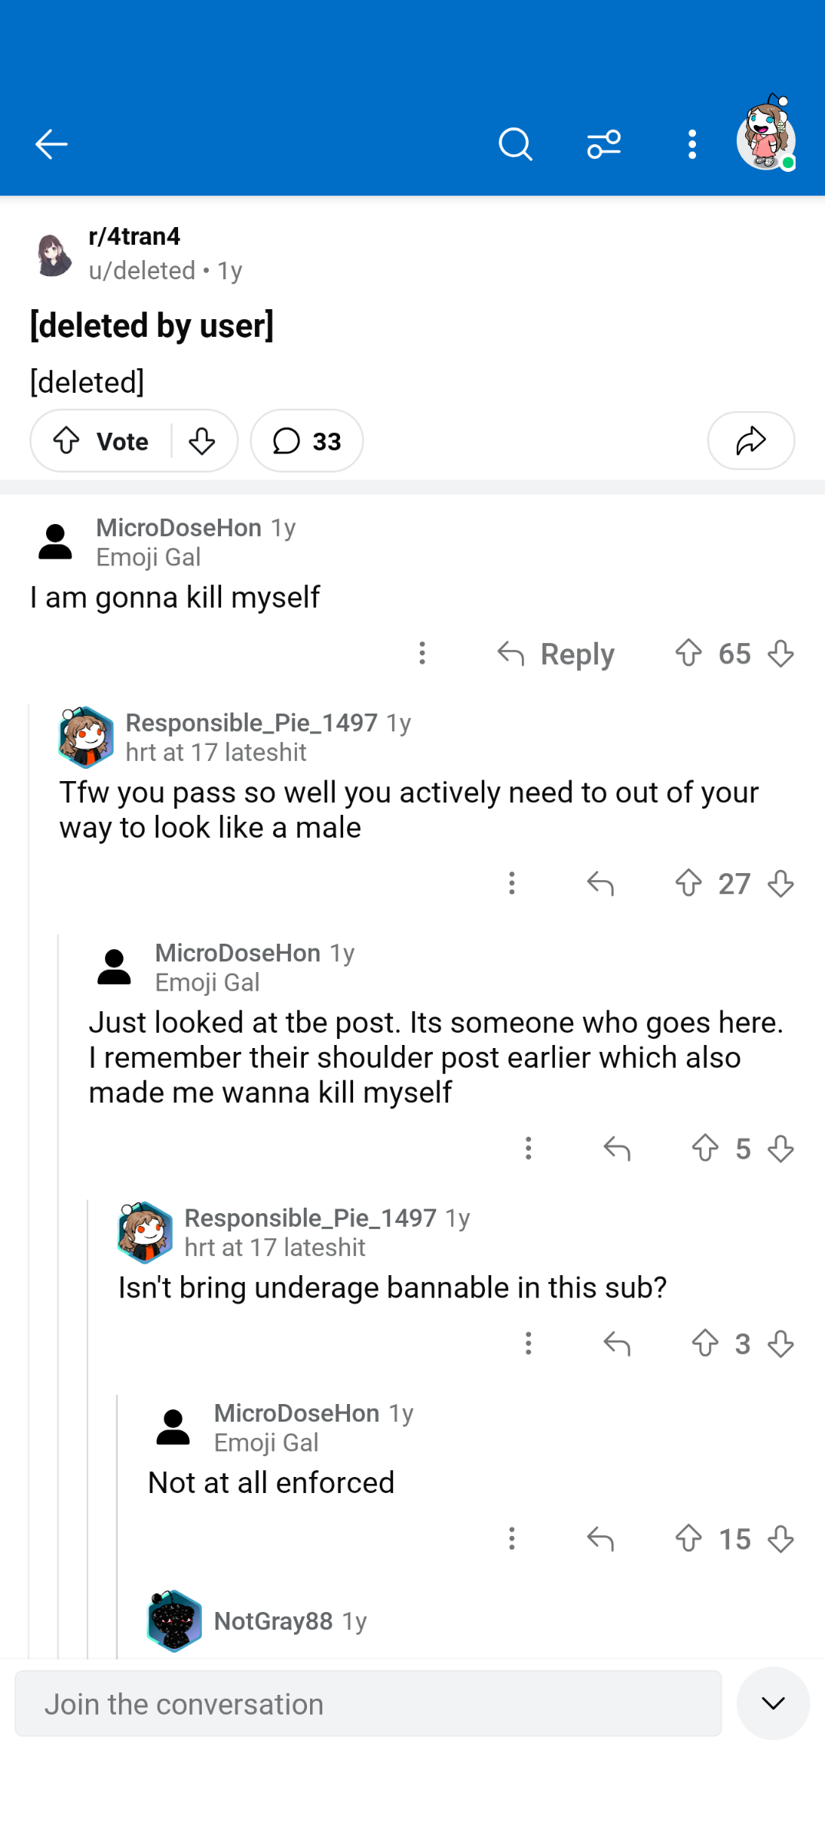Upvote the comment with 65 points
This screenshot has height=1836, width=825.
[x=688, y=654]
